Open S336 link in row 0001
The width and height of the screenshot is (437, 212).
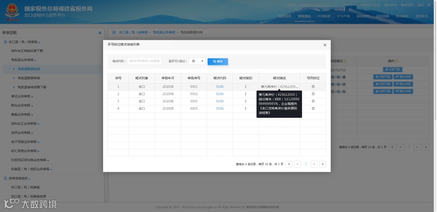click(x=220, y=87)
